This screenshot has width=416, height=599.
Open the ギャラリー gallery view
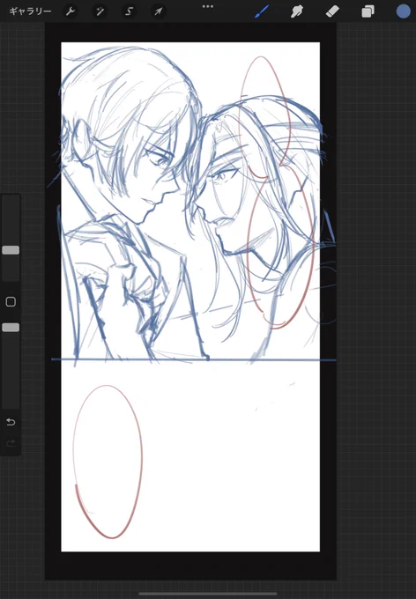coord(30,11)
